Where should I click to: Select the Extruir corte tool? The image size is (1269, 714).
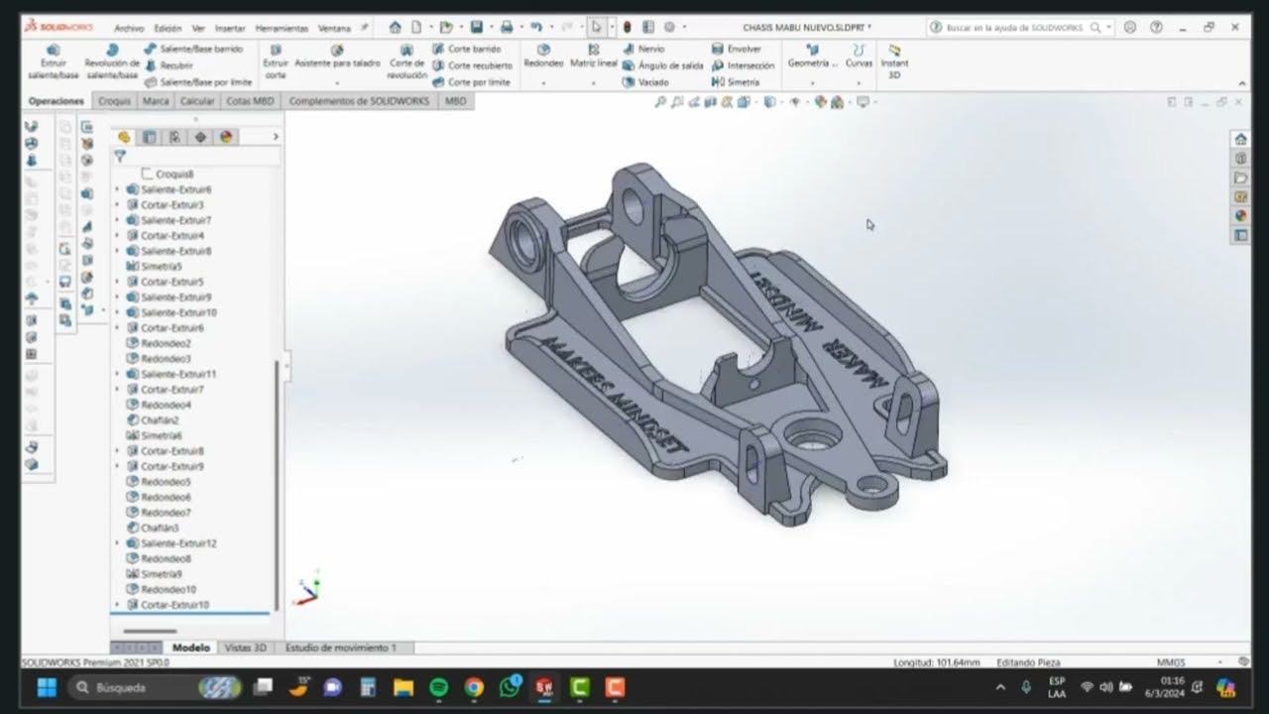276,61
